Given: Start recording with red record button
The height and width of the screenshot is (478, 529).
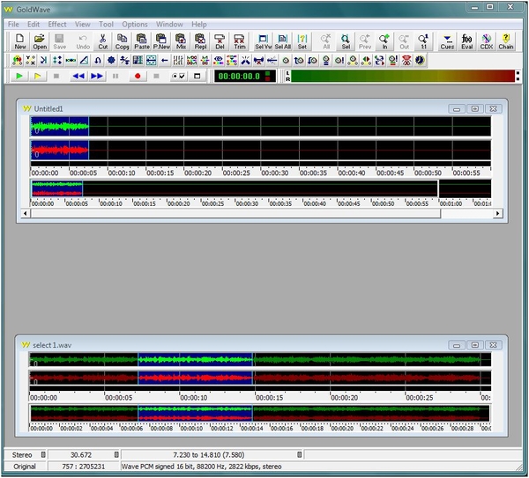Looking at the screenshot, I should click(x=138, y=76).
